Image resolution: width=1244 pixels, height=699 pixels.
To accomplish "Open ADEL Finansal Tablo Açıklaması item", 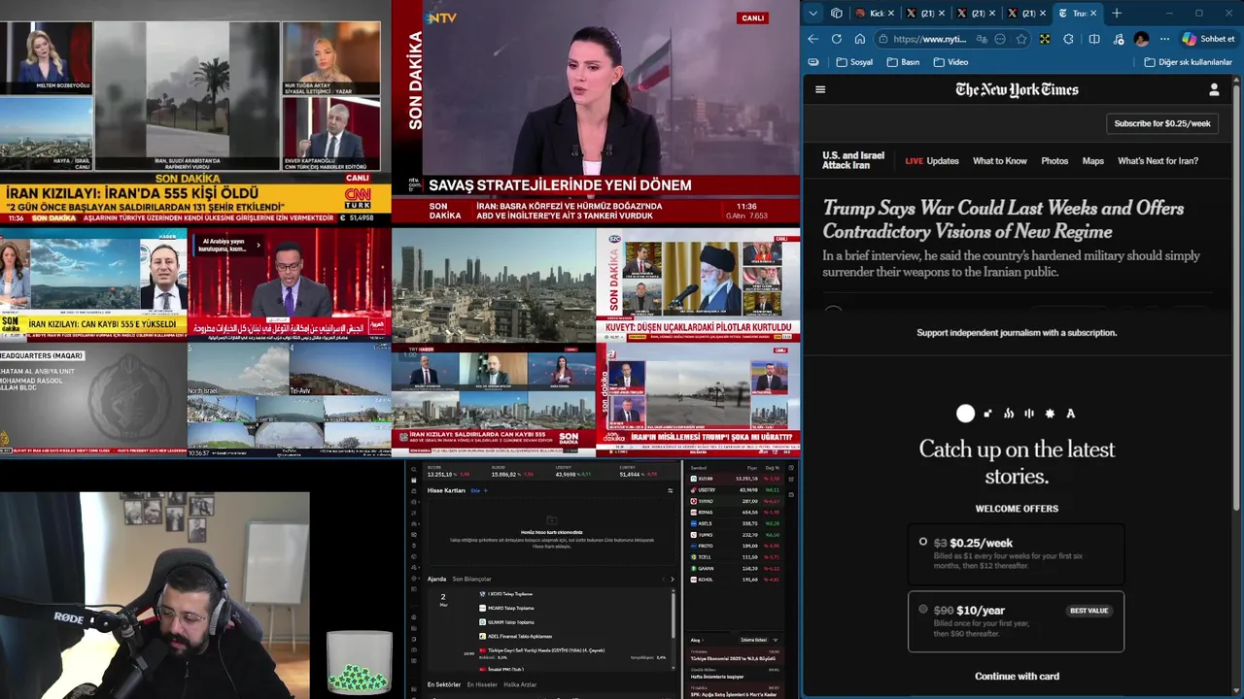I will click(x=513, y=636).
